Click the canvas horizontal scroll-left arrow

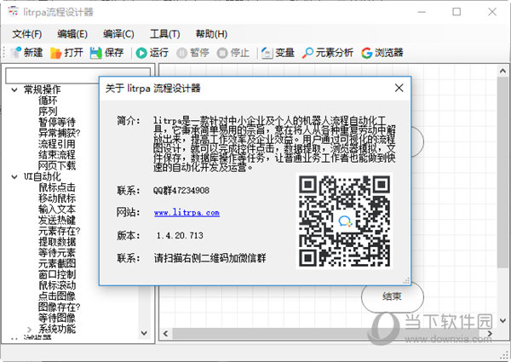pos(165,333)
